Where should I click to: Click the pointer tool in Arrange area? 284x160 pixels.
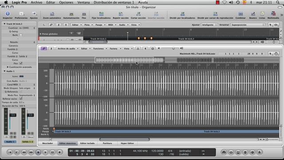271,25
